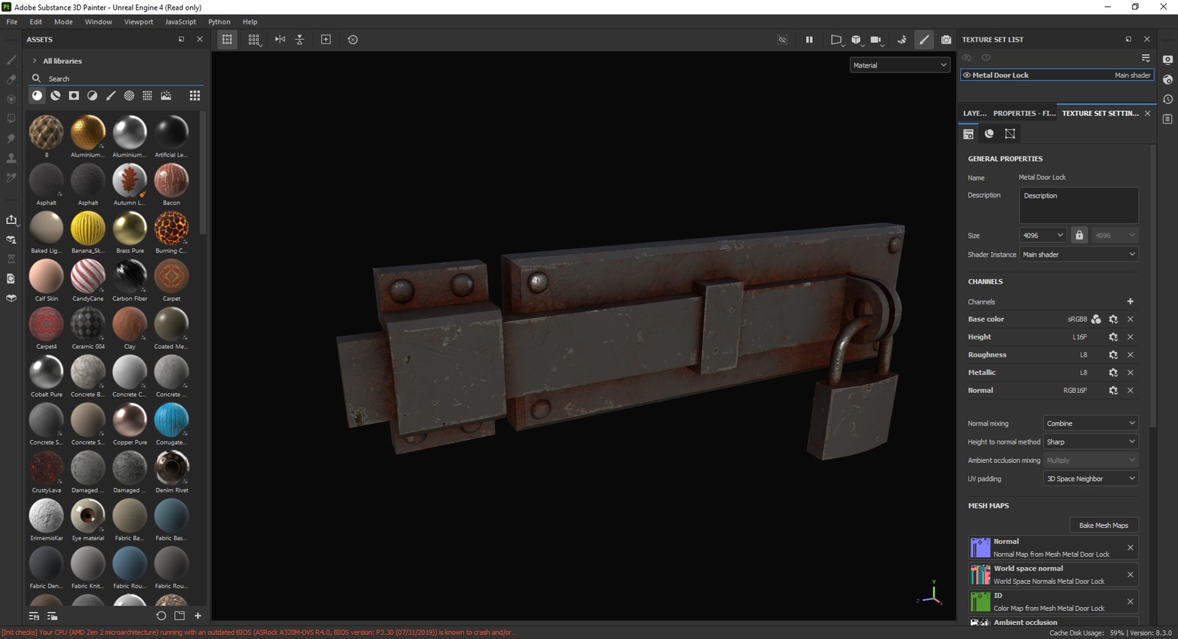This screenshot has width=1178, height=639.
Task: Toggle the materials filter in assets
Action: tap(37, 96)
